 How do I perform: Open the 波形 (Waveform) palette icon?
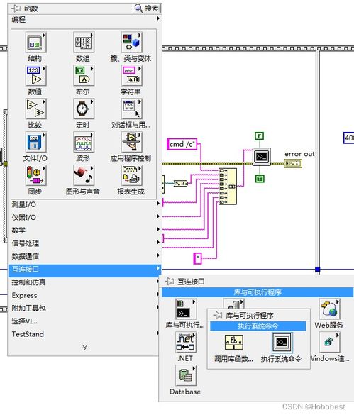pyautogui.click(x=84, y=142)
